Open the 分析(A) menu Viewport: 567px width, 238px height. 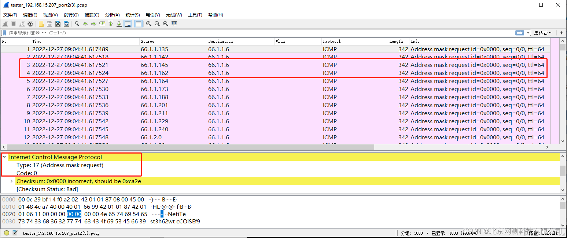click(113, 15)
